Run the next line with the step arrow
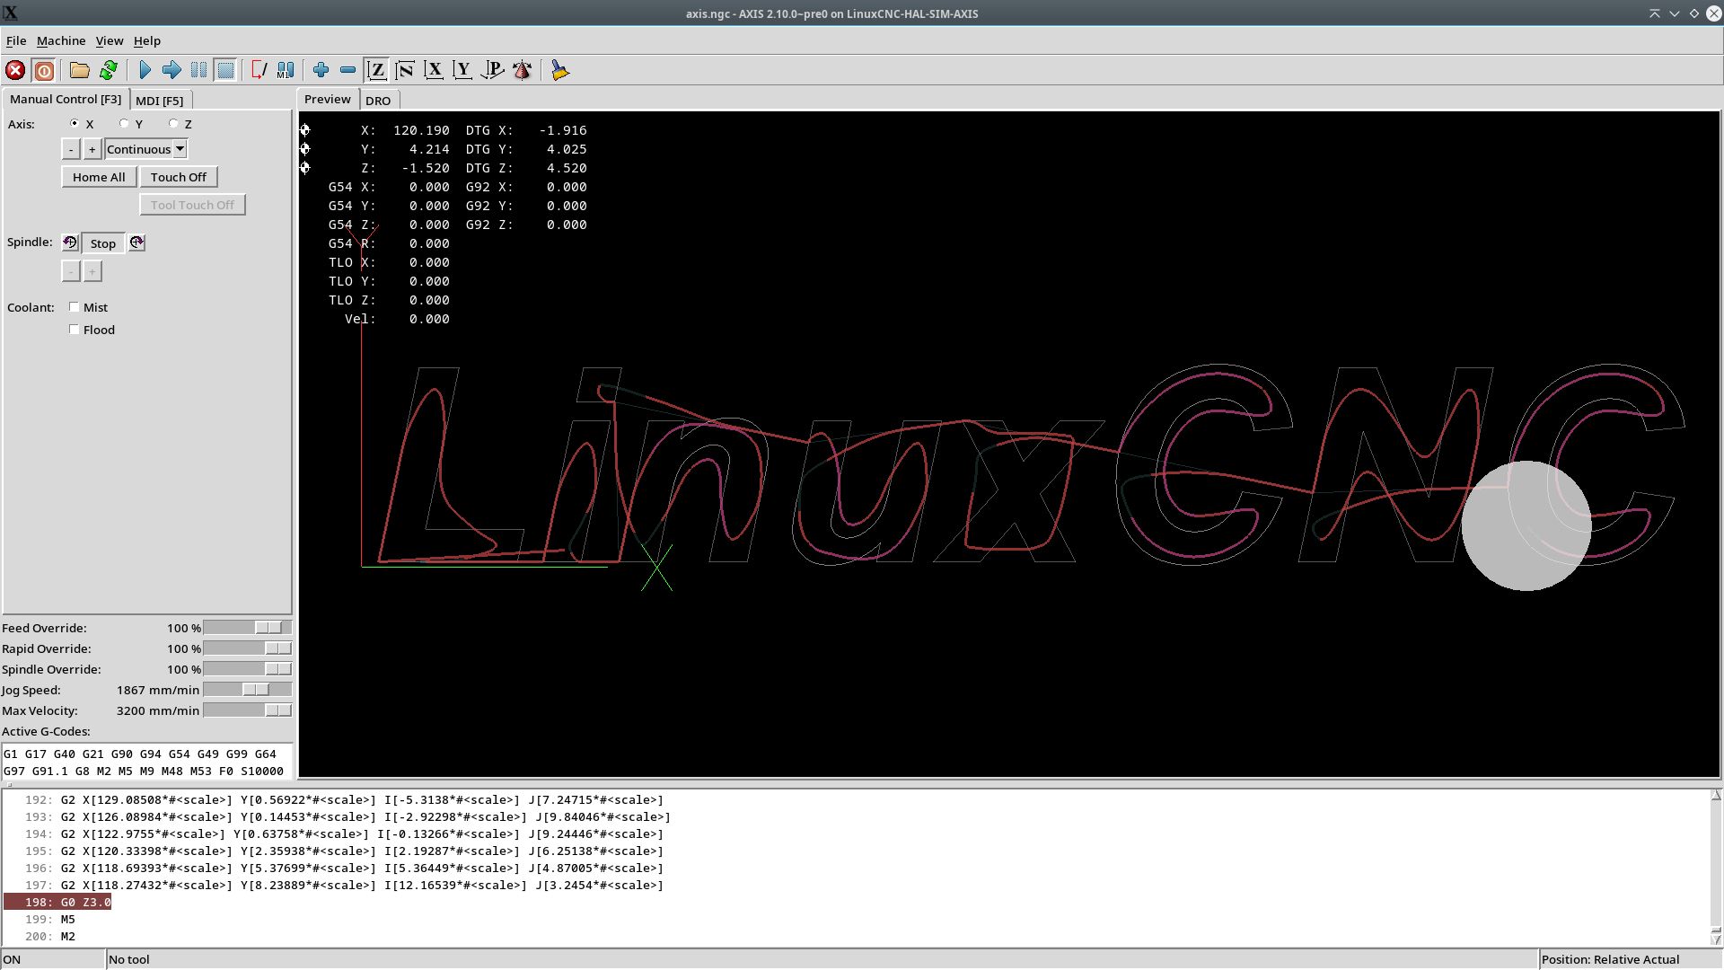Screen dimensions: 1724x970 coord(172,70)
